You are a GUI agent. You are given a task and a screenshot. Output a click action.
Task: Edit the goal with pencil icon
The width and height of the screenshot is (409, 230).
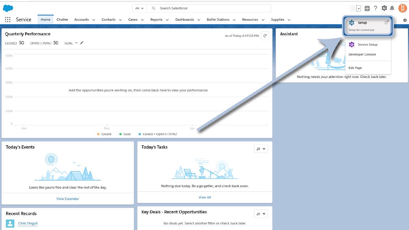82,43
